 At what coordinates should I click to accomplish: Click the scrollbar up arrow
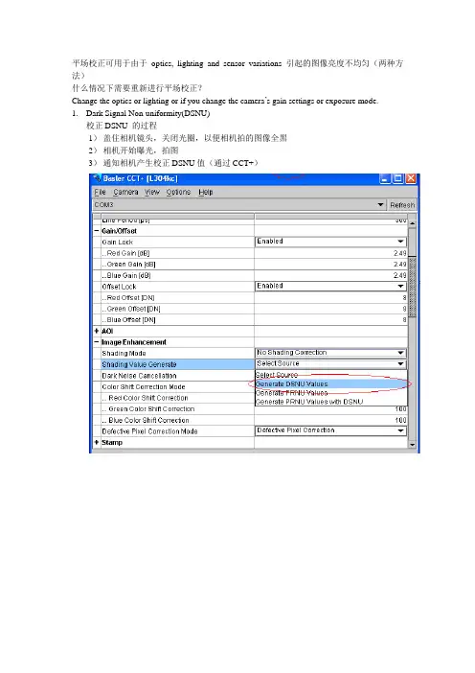[x=412, y=223]
